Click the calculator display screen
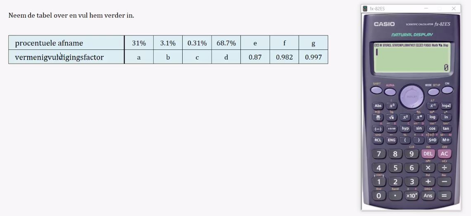This screenshot has width=471, height=216. coord(412,58)
